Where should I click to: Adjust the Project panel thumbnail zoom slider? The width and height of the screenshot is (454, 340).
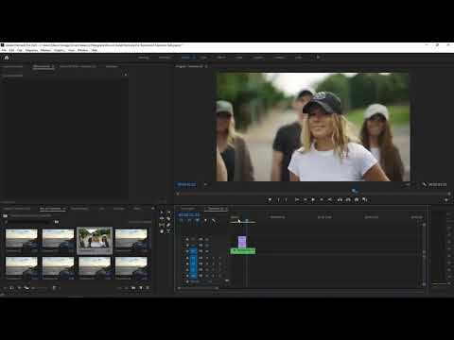(40, 288)
